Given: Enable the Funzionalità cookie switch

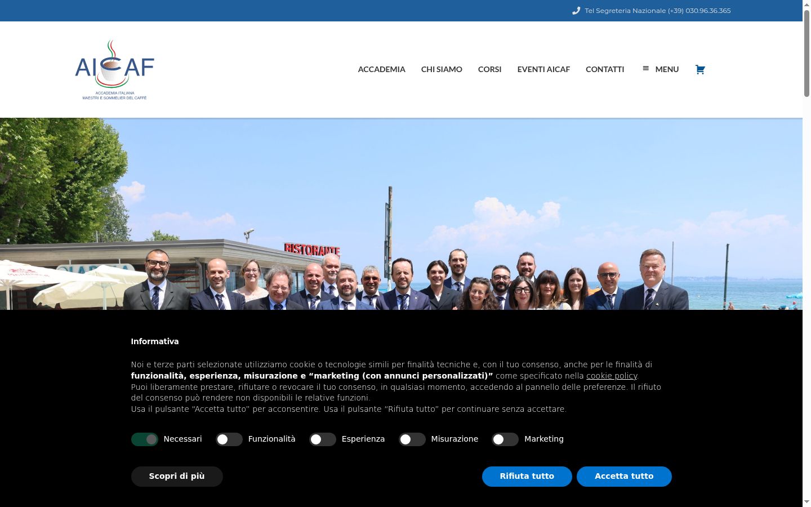Looking at the screenshot, I should tap(229, 439).
